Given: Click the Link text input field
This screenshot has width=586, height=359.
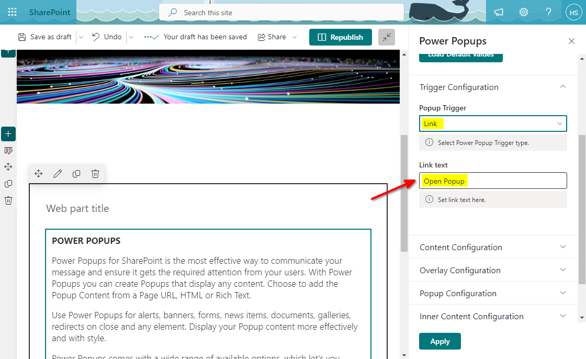Looking at the screenshot, I should point(493,181).
